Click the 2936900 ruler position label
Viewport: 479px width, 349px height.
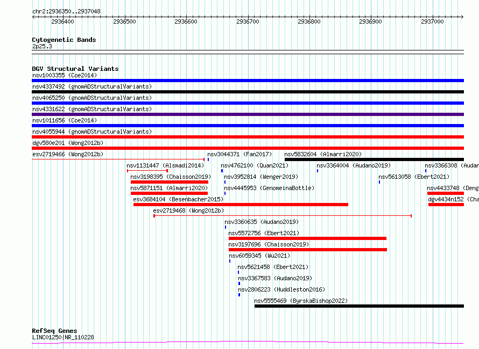tap(371, 21)
